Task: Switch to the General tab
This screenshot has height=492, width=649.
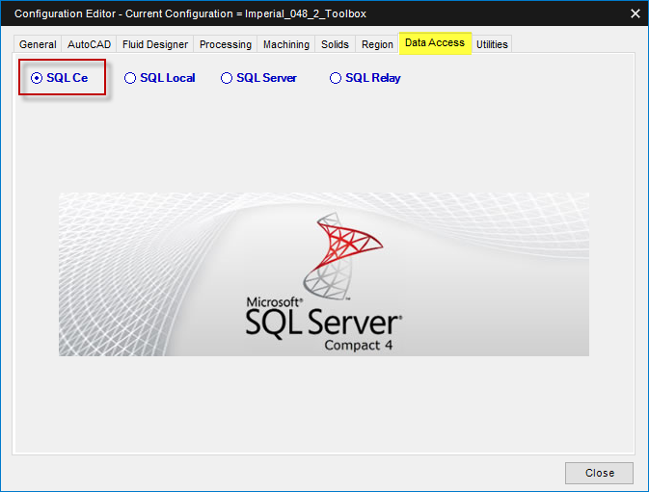Action: [38, 44]
